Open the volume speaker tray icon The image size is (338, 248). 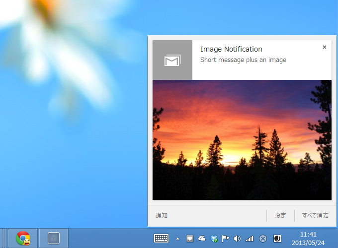pyautogui.click(x=237, y=239)
